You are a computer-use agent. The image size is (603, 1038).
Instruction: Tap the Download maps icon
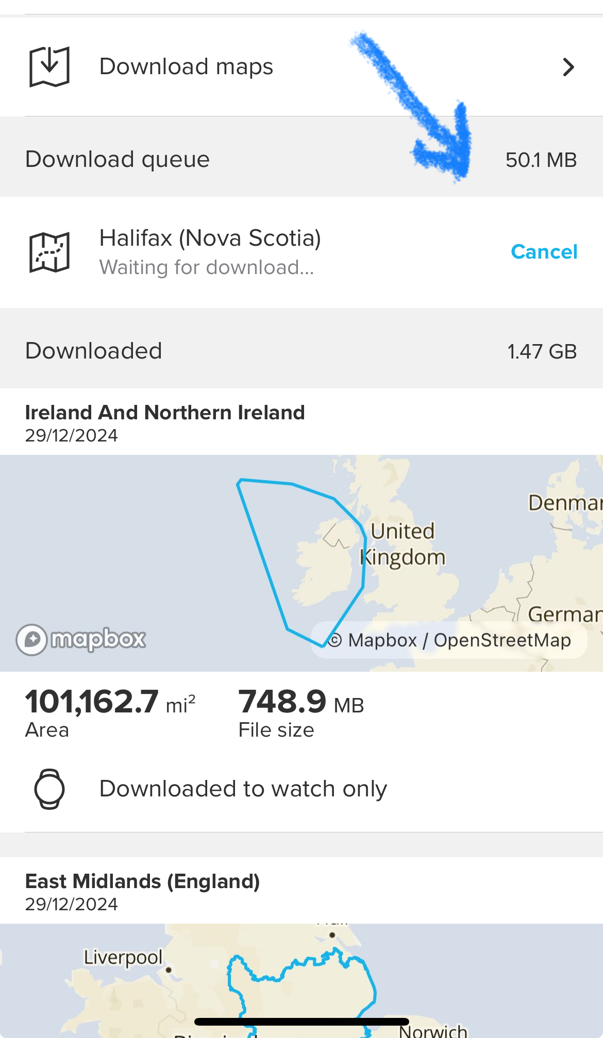49,67
